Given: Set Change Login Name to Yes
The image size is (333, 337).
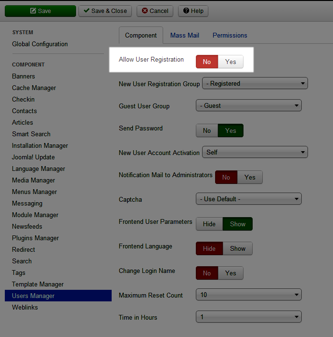Looking at the screenshot, I should tap(231, 273).
